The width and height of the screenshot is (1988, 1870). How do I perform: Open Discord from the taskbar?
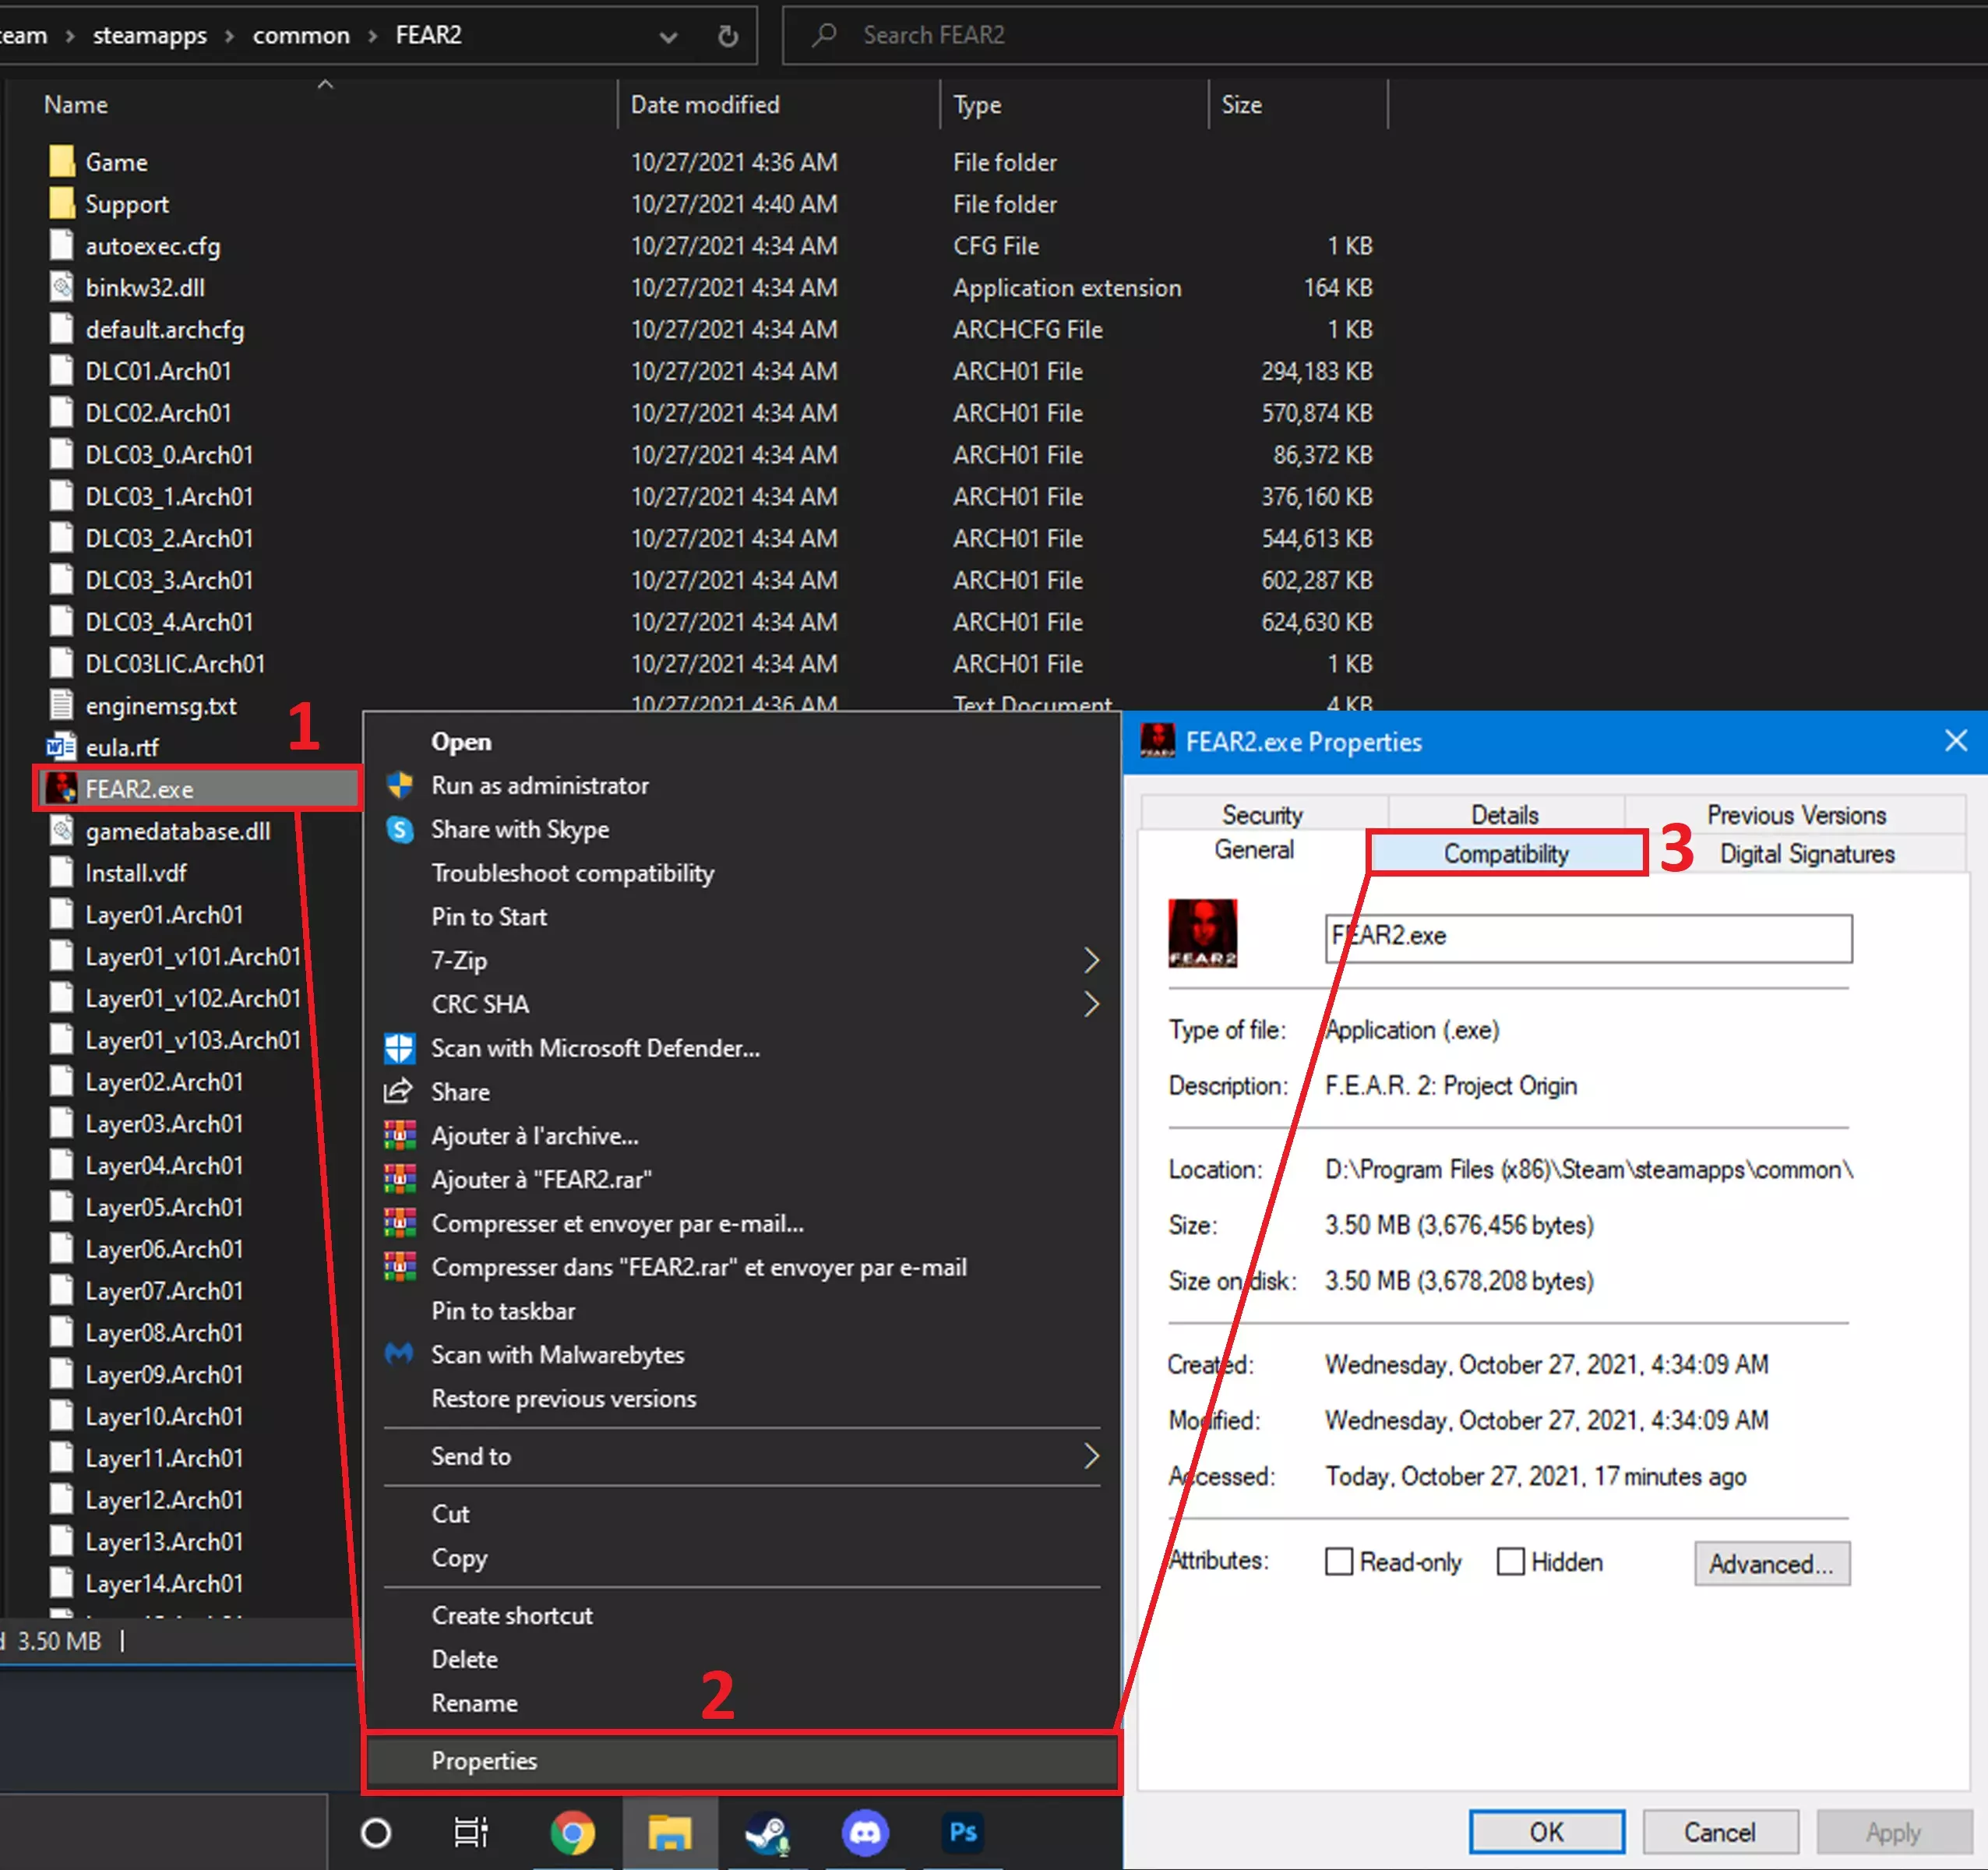865,1833
